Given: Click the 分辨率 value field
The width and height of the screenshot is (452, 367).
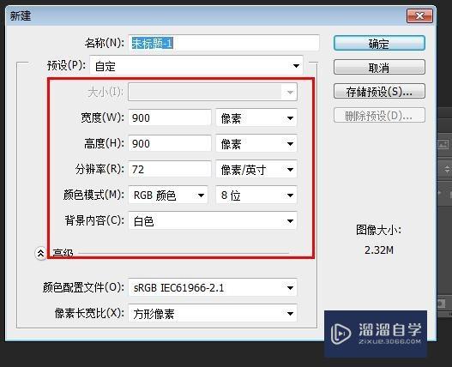Looking at the screenshot, I should pos(170,169).
